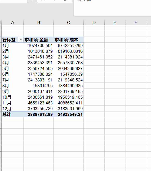Image resolution: width=151 pixels, height=171 pixels.
Task: Click the 8月 amount cell 1580149.5
Action: pyautogui.click(x=39, y=86)
